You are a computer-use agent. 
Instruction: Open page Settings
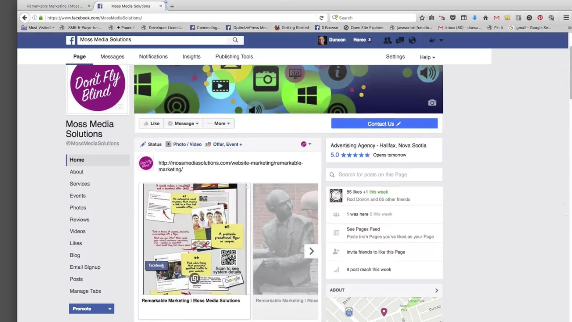coord(395,57)
